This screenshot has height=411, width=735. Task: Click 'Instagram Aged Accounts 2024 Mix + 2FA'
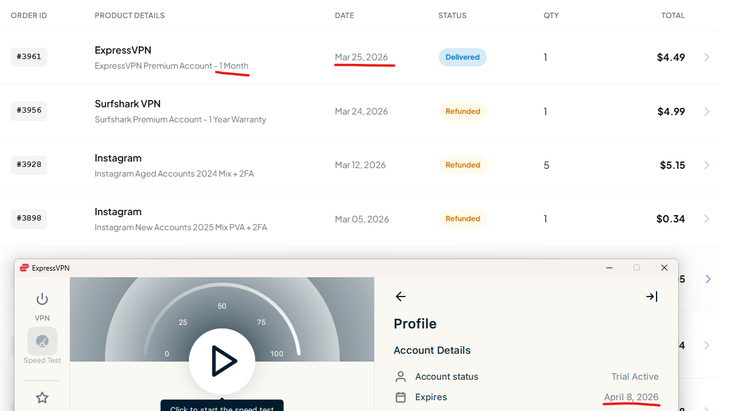[174, 174]
